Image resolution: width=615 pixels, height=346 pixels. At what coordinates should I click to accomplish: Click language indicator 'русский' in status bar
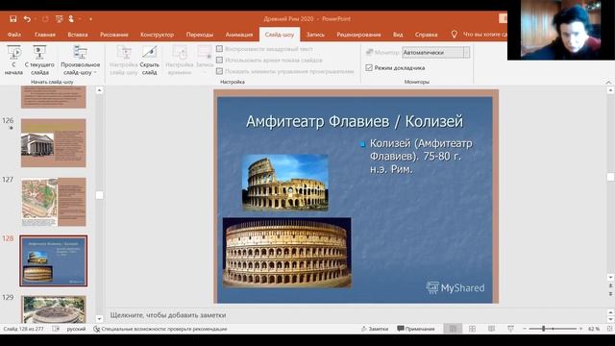[x=76, y=329]
